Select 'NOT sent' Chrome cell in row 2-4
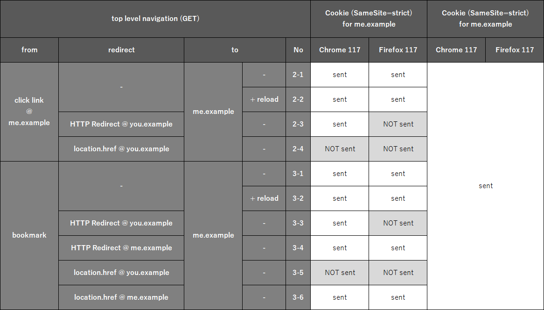This screenshot has height=310, width=544. tap(340, 149)
